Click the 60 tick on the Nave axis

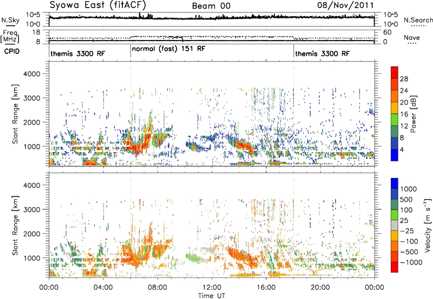pyautogui.click(x=387, y=32)
